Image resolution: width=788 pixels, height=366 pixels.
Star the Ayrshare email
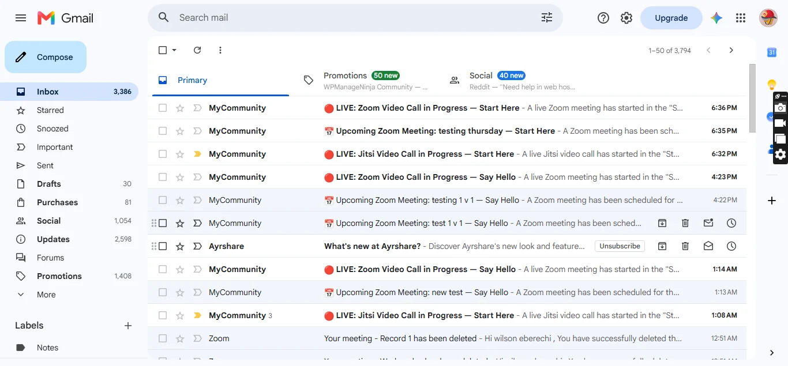coord(180,246)
